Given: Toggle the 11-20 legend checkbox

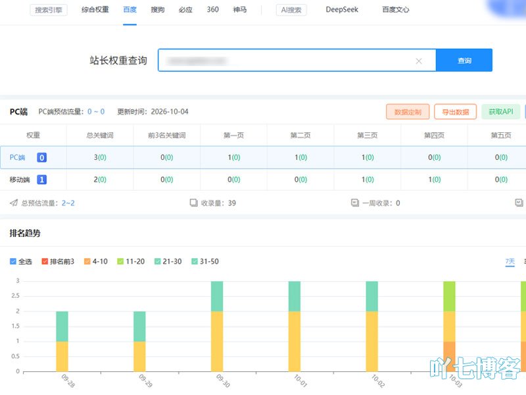Looking at the screenshot, I should [x=120, y=261].
